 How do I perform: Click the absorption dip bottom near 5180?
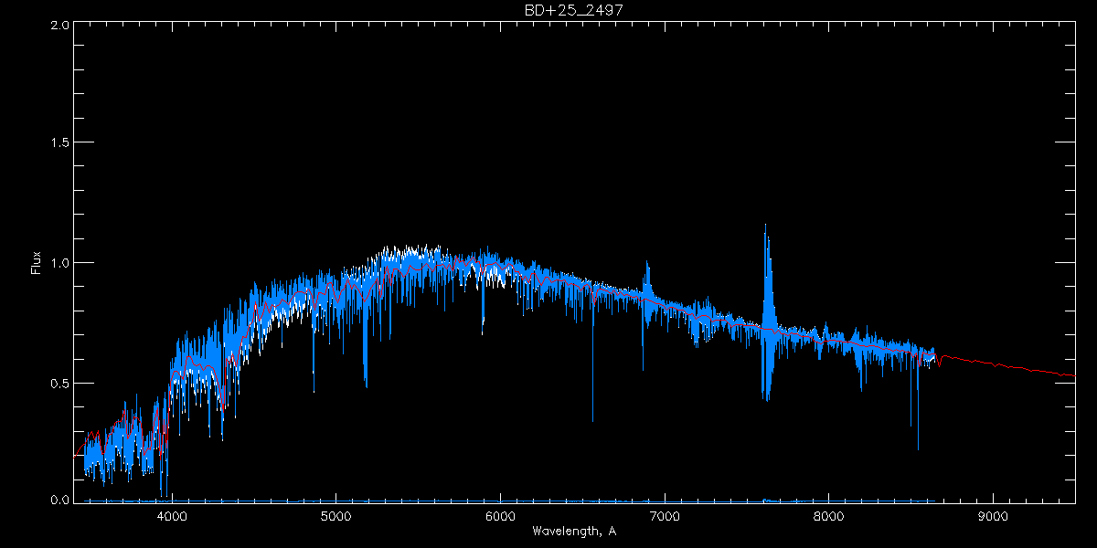366,385
